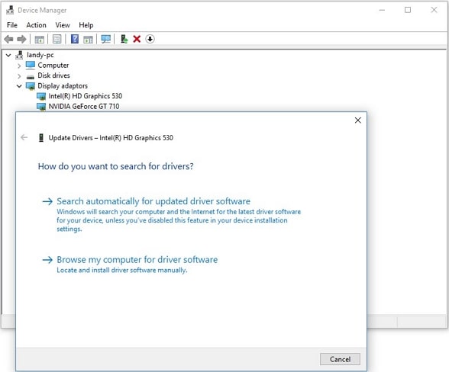Click the blue Help question-mark icon
The image size is (449, 372).
tap(75, 39)
